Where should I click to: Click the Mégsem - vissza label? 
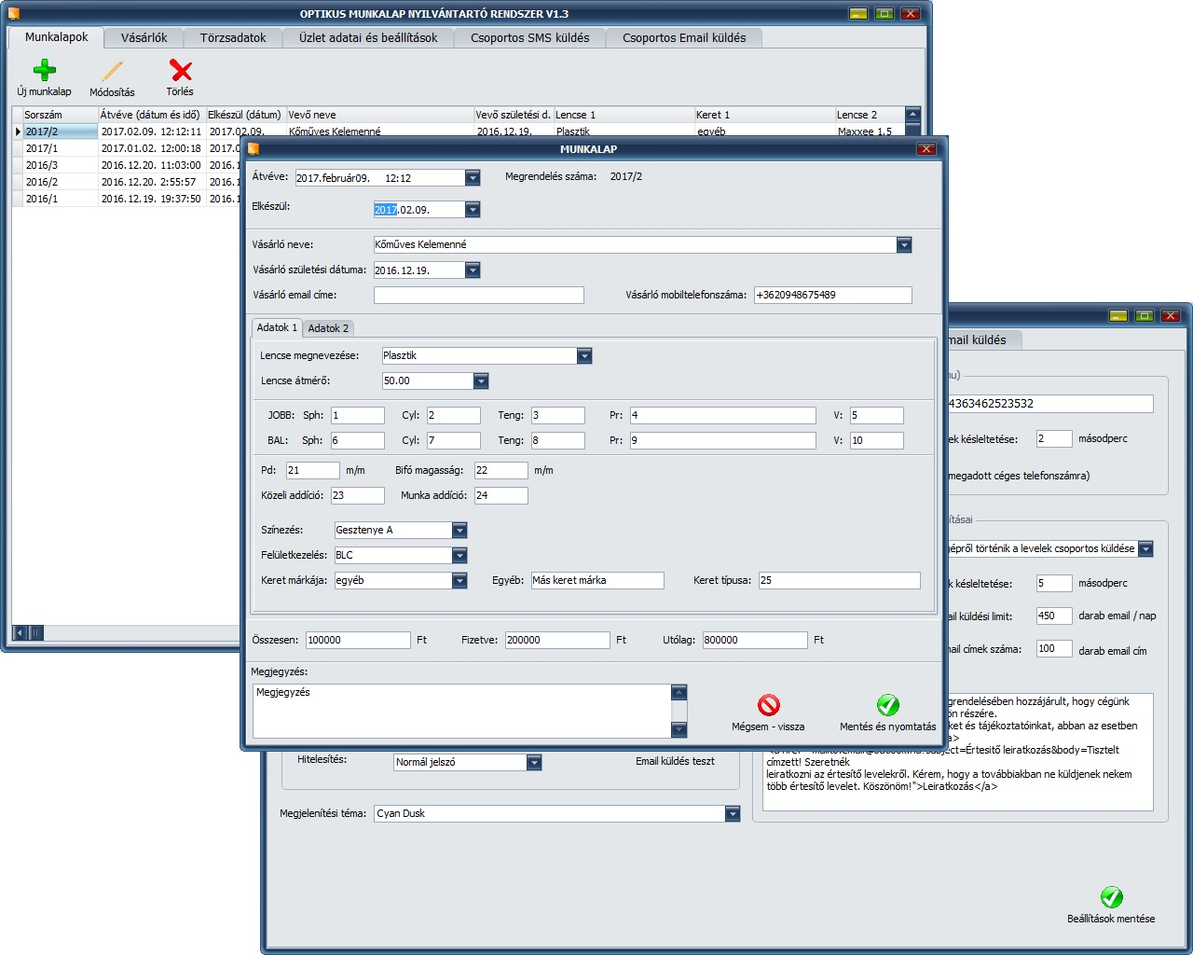click(768, 727)
